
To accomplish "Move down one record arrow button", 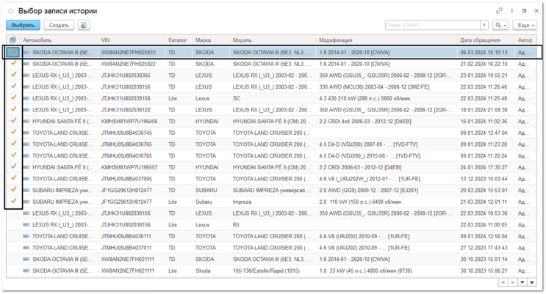I will coord(522,282).
